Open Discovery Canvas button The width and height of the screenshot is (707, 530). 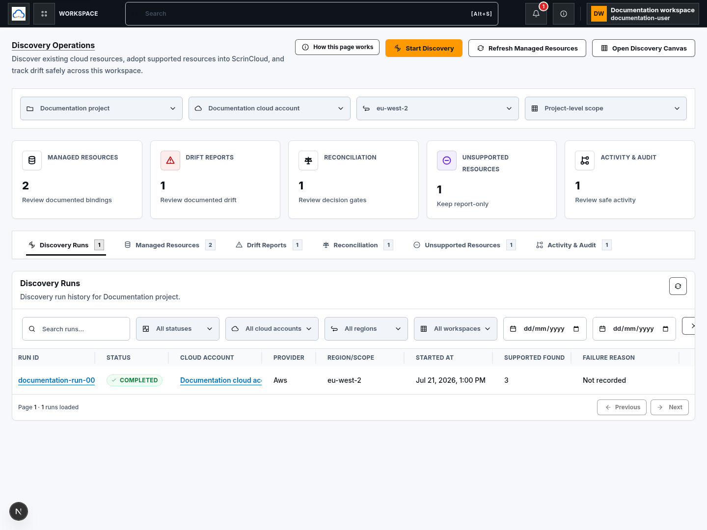click(x=644, y=48)
